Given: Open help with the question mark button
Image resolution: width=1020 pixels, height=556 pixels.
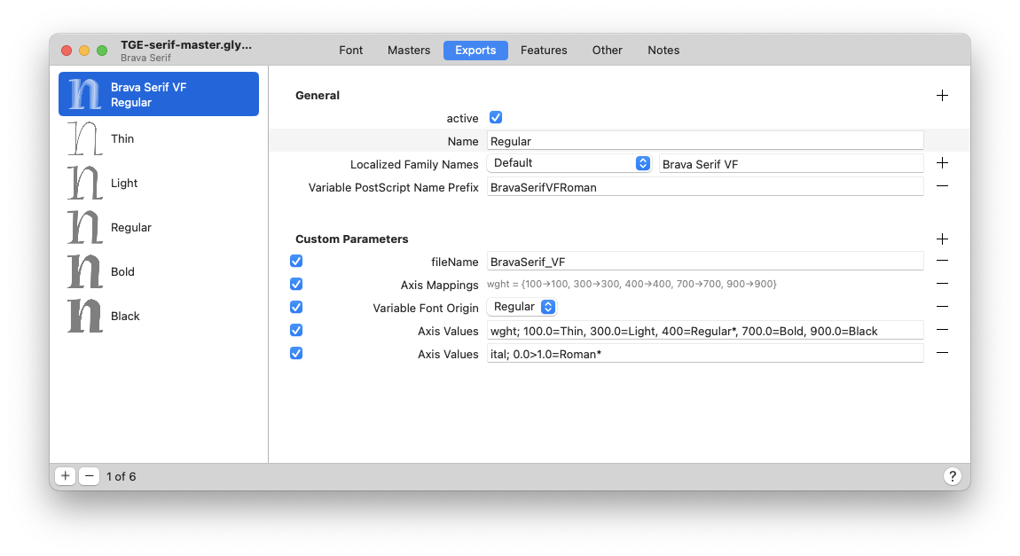Looking at the screenshot, I should pyautogui.click(x=952, y=476).
